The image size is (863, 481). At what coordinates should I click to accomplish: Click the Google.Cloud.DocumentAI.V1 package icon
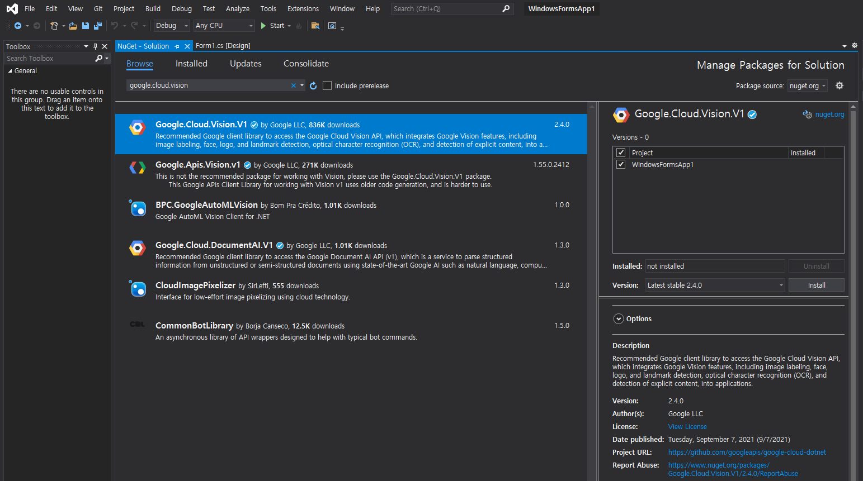pos(138,248)
